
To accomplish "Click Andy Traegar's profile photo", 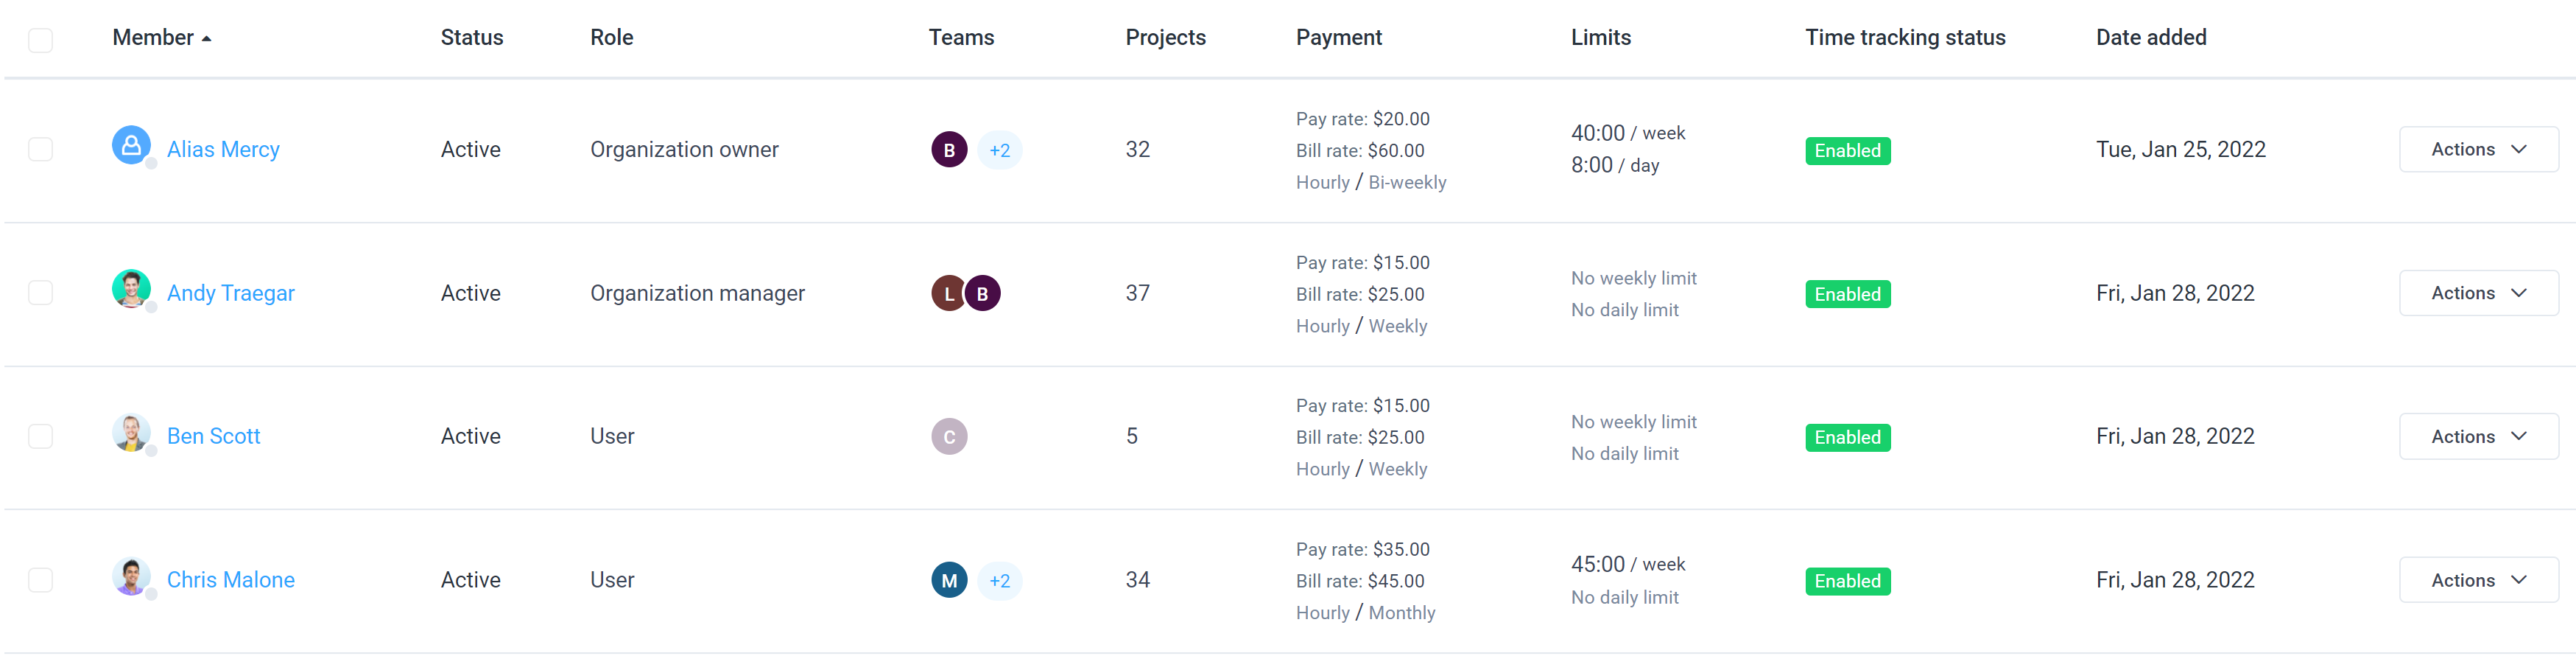I will (131, 290).
